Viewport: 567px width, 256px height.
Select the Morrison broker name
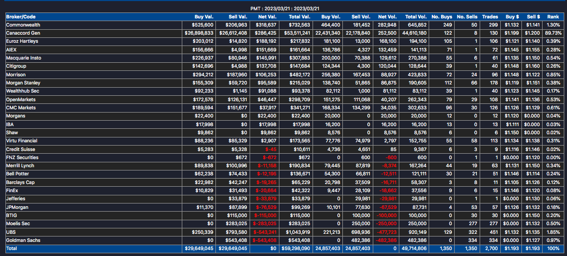pos(15,75)
